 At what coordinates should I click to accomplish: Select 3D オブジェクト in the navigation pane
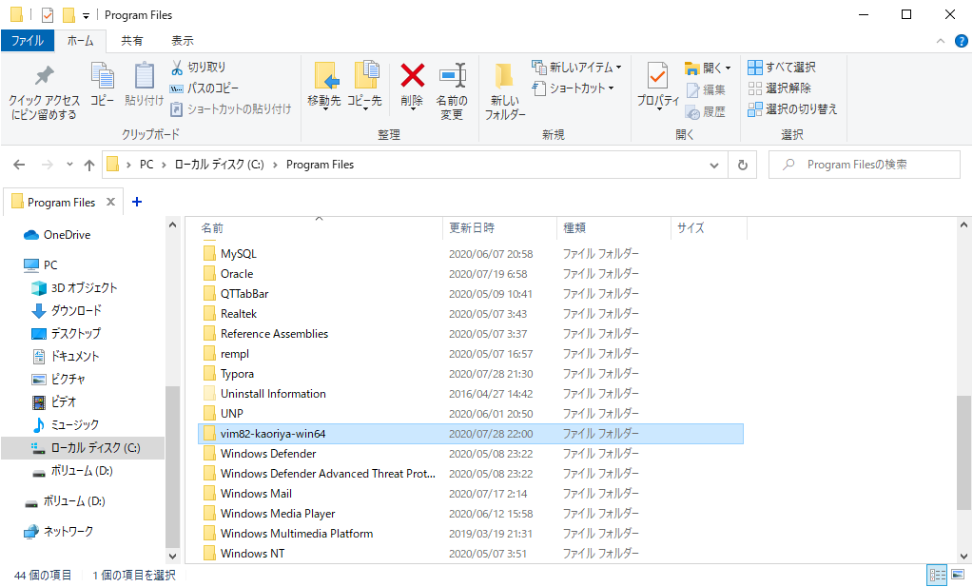pos(74,288)
